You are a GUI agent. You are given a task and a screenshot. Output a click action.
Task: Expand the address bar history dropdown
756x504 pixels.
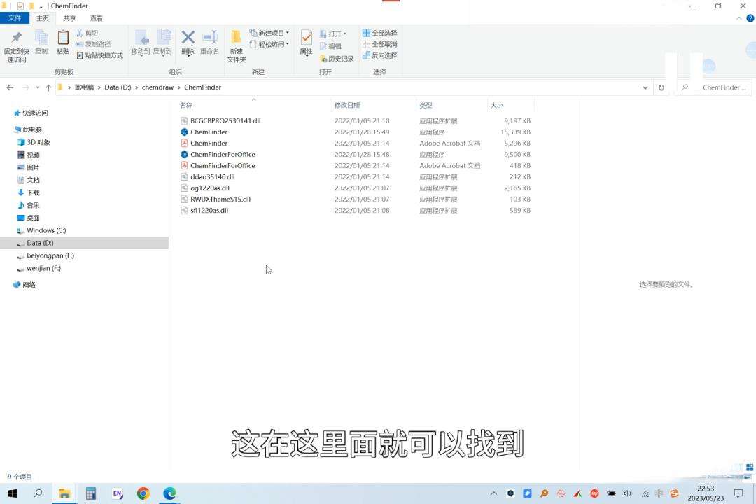click(x=645, y=87)
